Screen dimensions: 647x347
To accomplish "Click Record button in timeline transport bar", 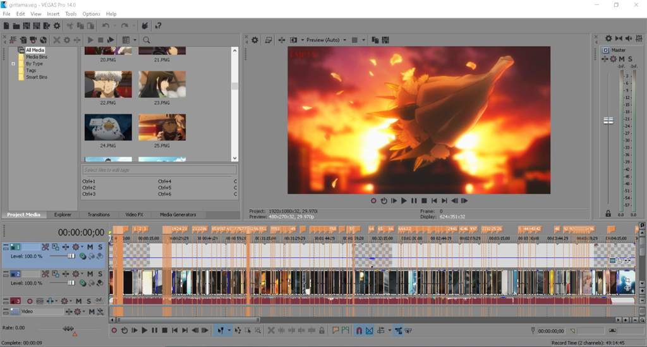I will (x=114, y=331).
